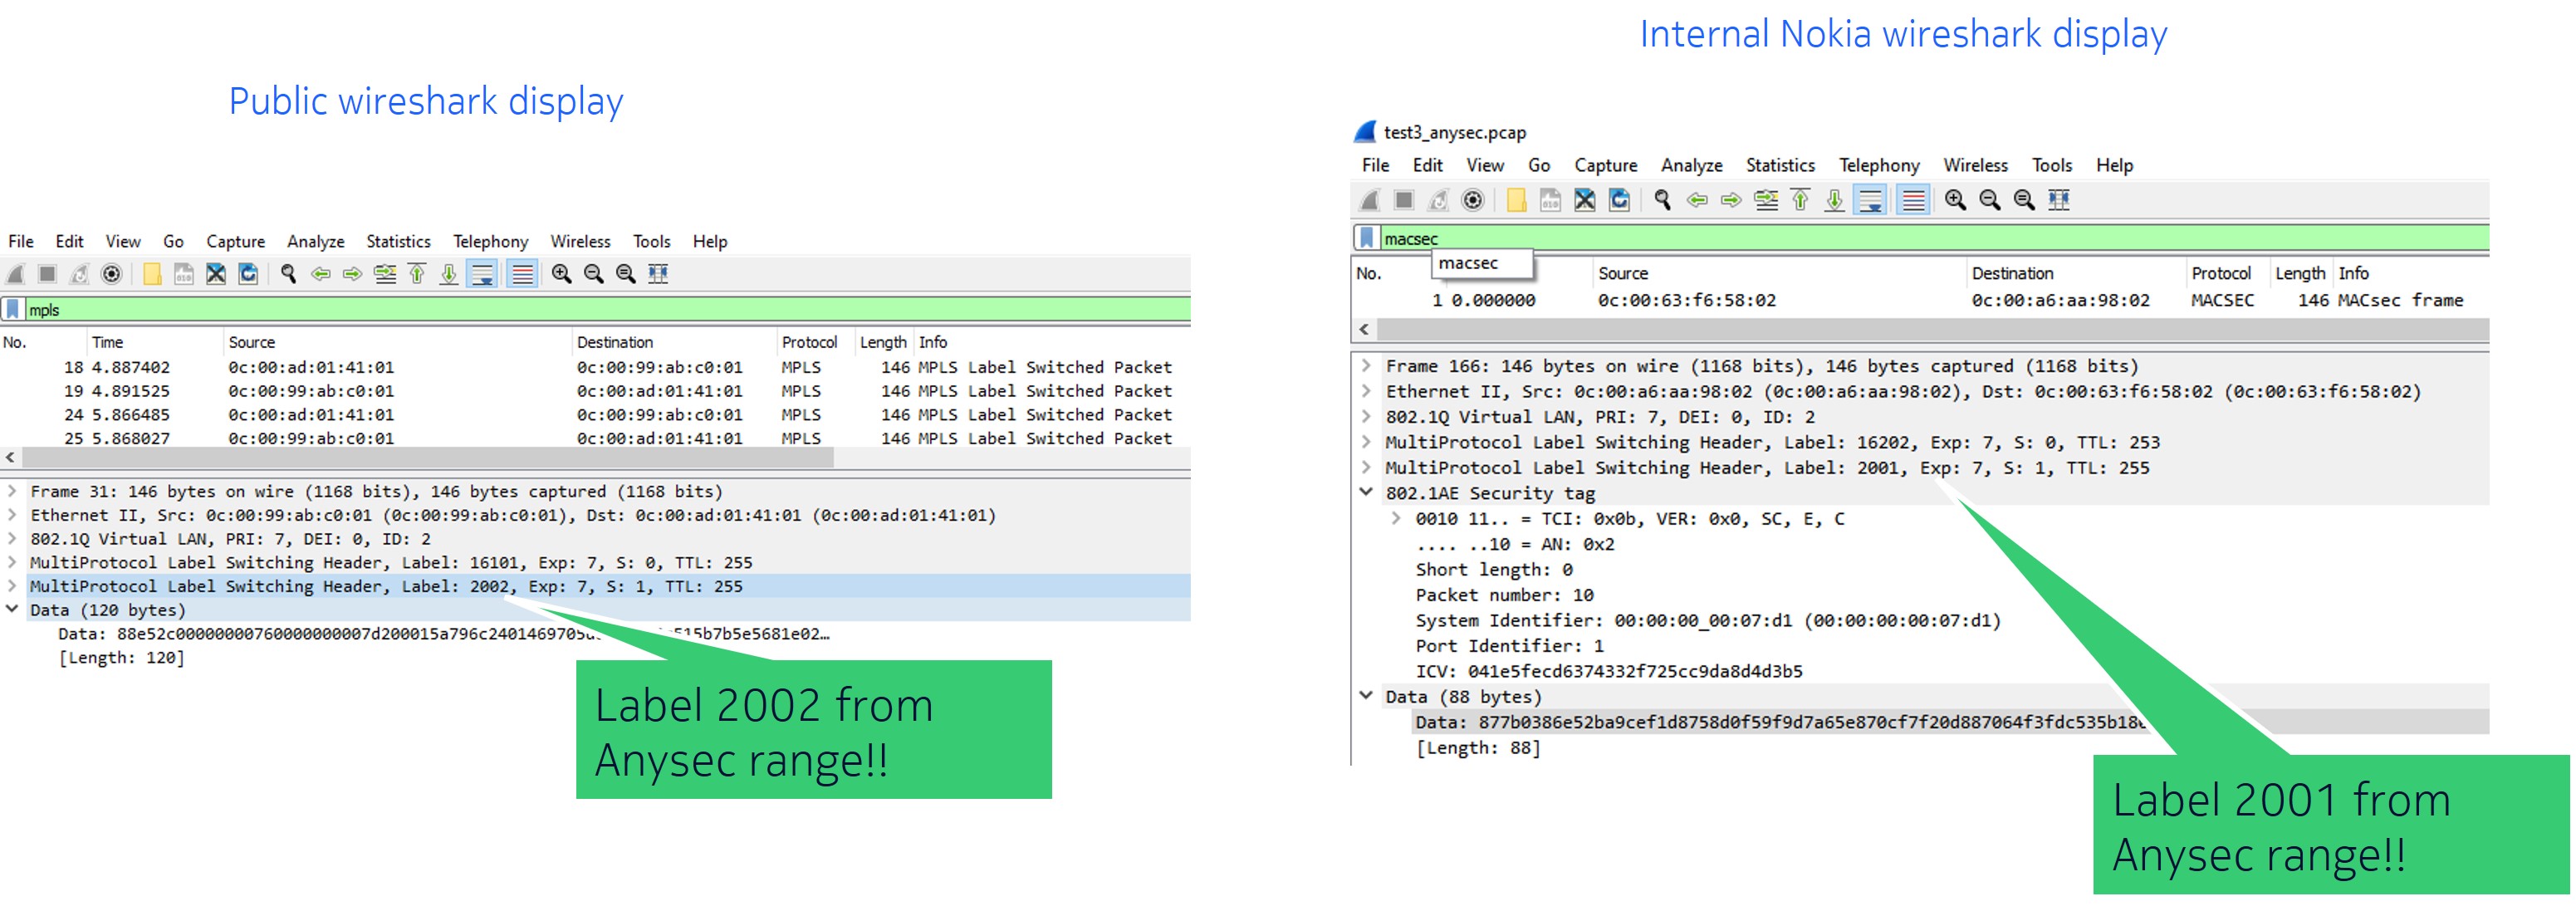The height and width of the screenshot is (911, 2576).
Task: Click macsec display filter field
Action: click(1934, 238)
